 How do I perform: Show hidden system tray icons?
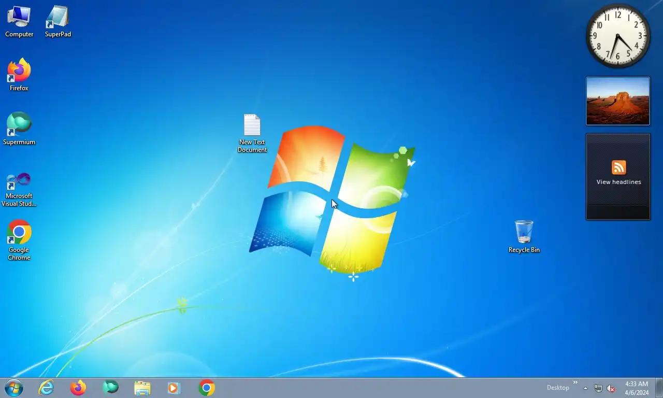coord(585,388)
